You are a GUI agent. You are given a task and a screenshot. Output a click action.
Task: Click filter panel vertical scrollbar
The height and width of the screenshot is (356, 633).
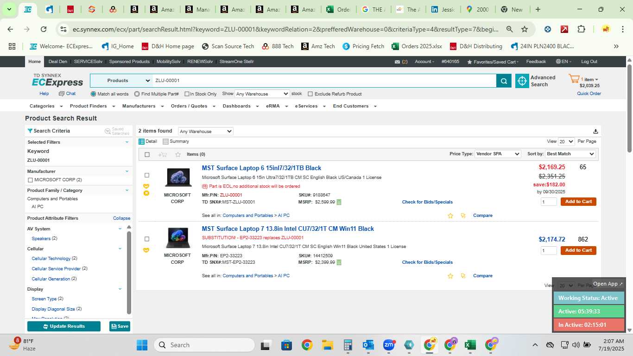coord(129,273)
